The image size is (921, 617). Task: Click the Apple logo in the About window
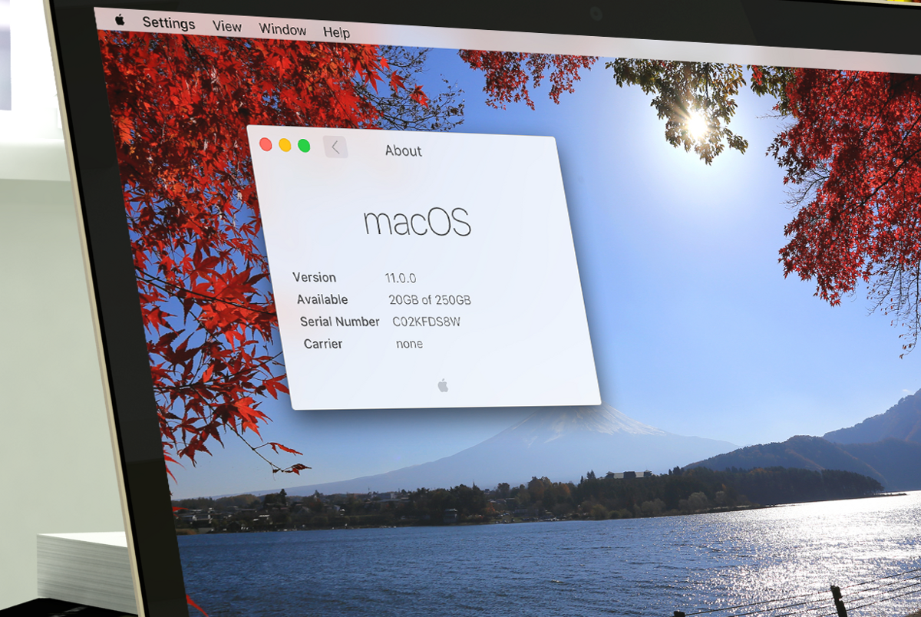[x=443, y=385]
